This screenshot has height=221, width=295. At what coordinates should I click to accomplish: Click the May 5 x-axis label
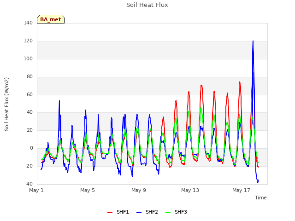click(88, 190)
